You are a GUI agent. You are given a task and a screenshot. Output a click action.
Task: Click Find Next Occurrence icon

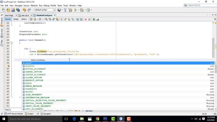coord(54,19)
